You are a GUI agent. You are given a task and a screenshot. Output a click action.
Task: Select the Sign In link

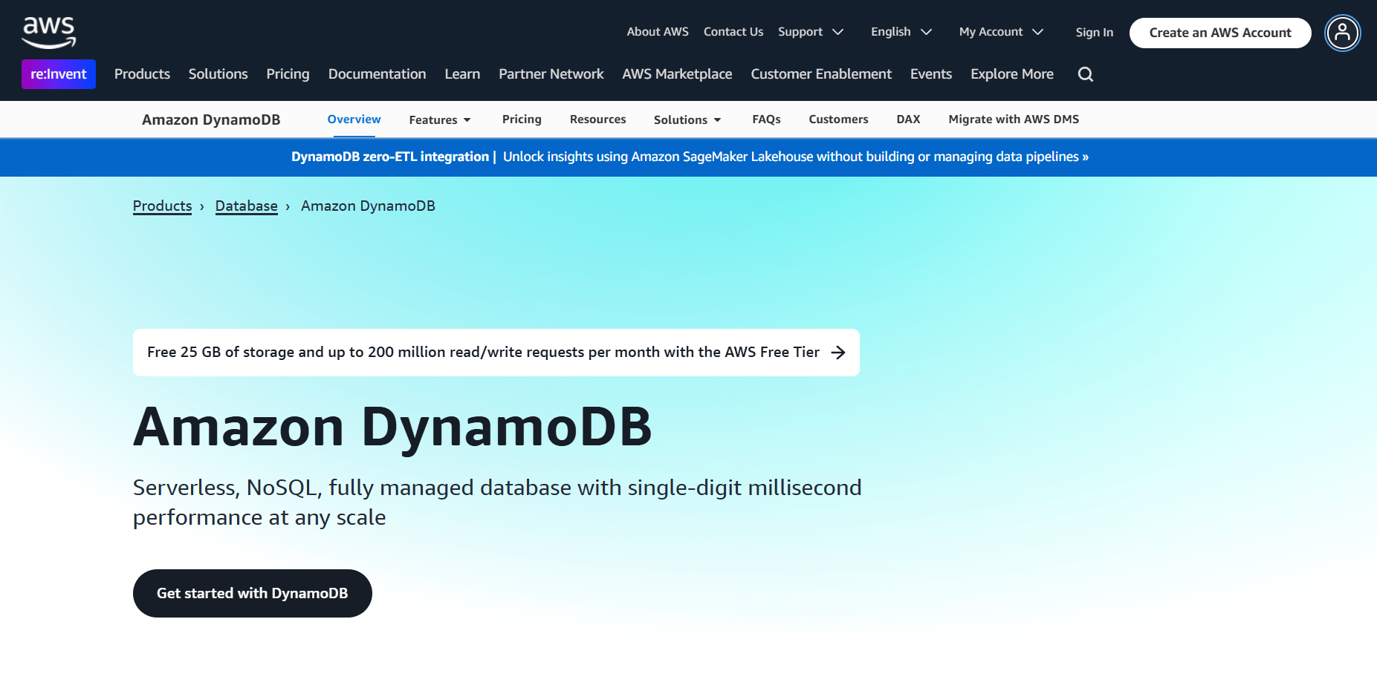[1094, 31]
